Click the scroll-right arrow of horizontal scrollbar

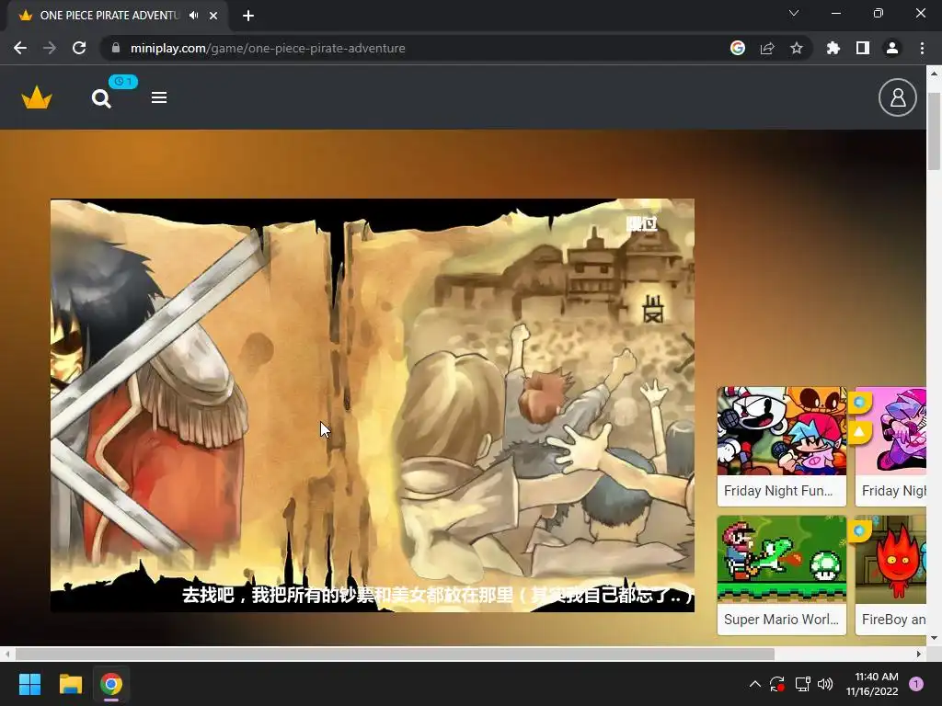919,654
